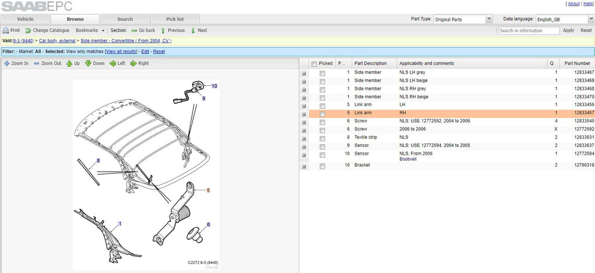Click the Sensor 12833637 row description
Viewport: 595px width, 273px height.
[x=361, y=145]
